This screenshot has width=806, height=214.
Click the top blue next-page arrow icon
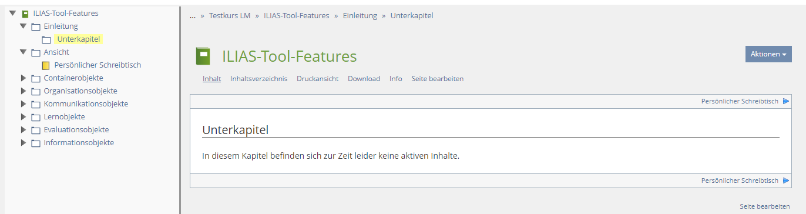(x=786, y=101)
